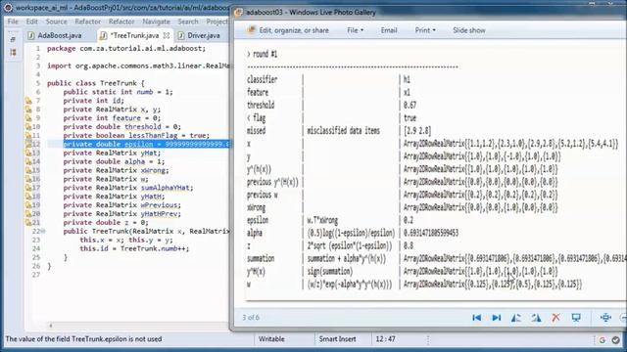The image size is (627, 352).
Task: Open Eclipse File menu
Action: coord(13,22)
